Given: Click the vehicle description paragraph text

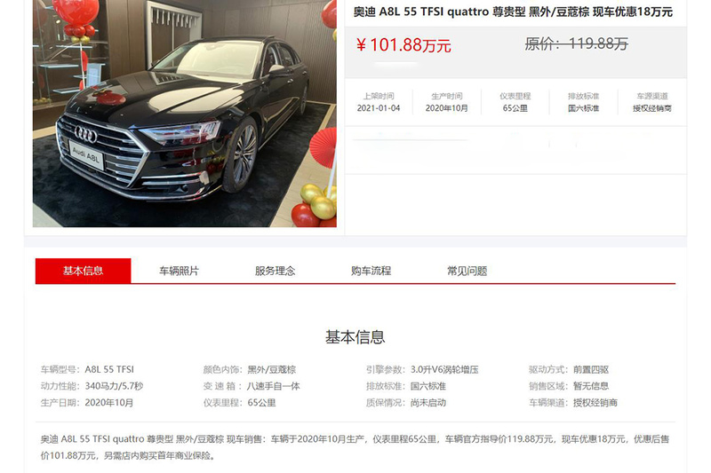Looking at the screenshot, I should 355,447.
